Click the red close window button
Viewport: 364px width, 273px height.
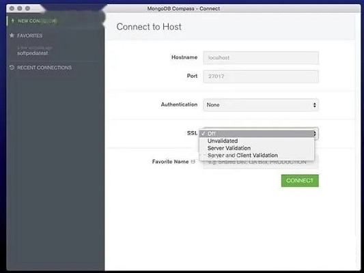12,8
